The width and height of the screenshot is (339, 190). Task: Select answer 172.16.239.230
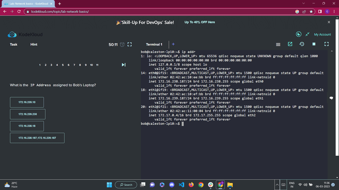pos(28,114)
